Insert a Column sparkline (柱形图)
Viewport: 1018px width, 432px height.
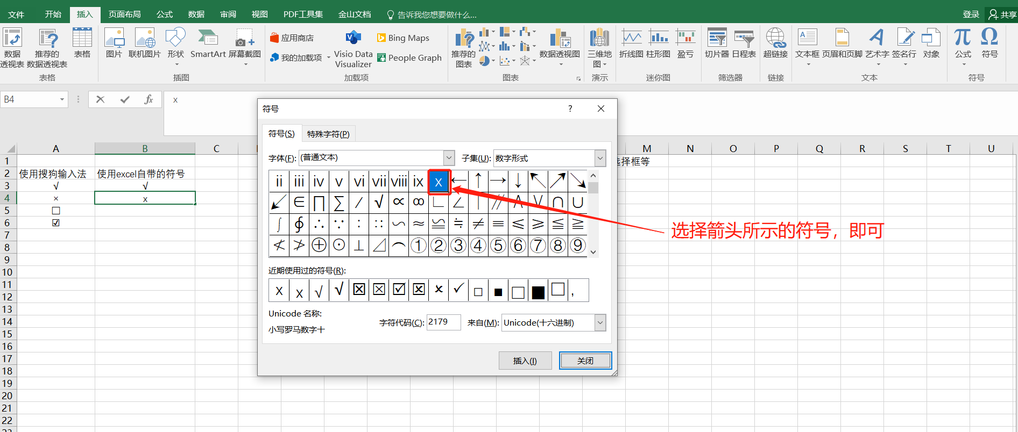[658, 43]
